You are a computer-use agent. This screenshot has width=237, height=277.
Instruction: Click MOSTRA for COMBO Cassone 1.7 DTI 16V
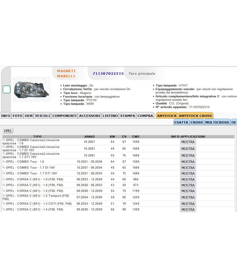pos(188,156)
